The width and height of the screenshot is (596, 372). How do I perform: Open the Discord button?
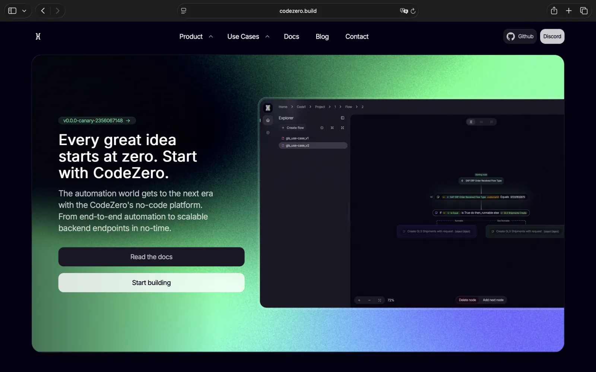click(x=552, y=36)
